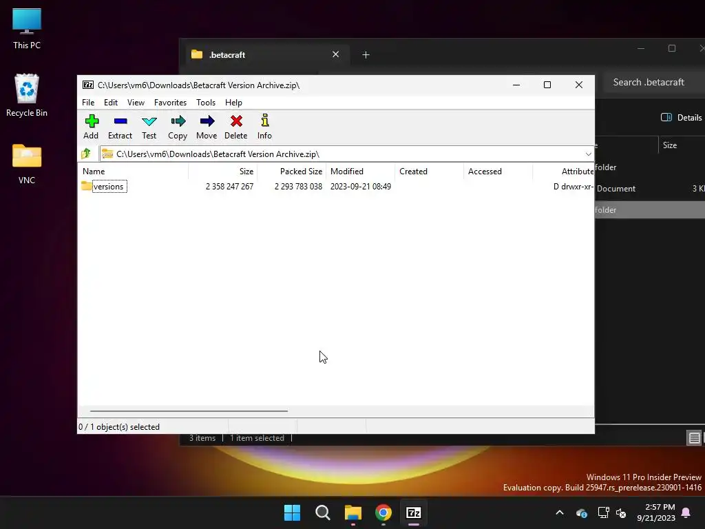Click modified date 2023-09-21 08:49

[x=361, y=187]
